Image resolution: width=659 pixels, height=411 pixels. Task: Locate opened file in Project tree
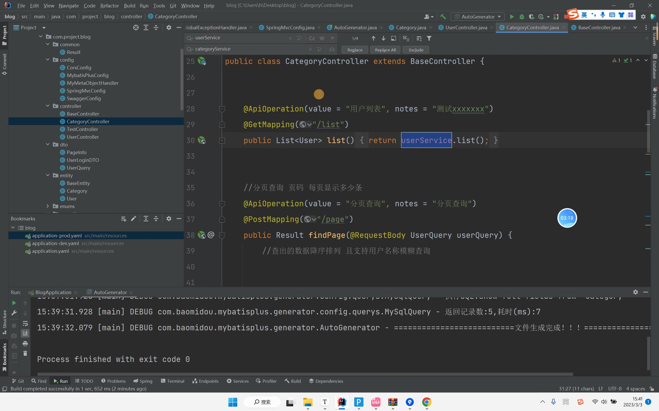pos(136,27)
